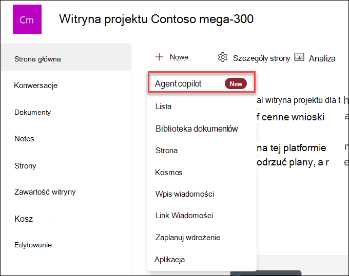Open Kosz recycle bin link
This screenshot has height=276, width=349.
(x=24, y=219)
